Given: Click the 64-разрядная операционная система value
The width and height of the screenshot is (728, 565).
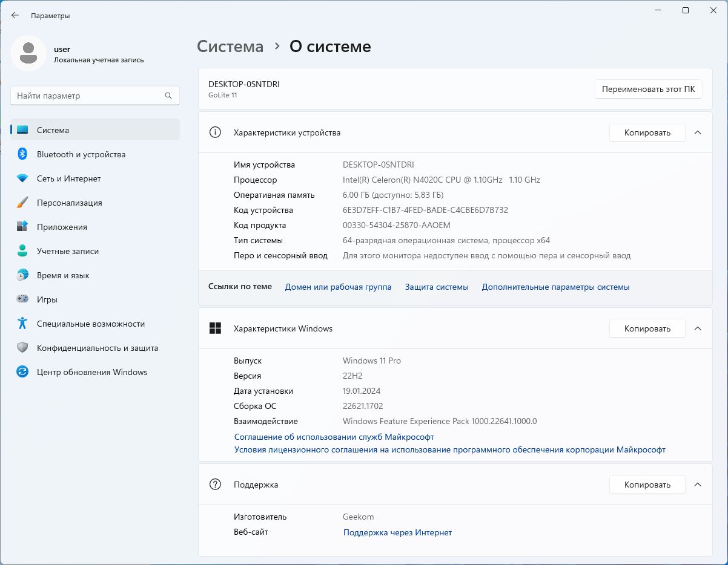Looking at the screenshot, I should [x=446, y=240].
